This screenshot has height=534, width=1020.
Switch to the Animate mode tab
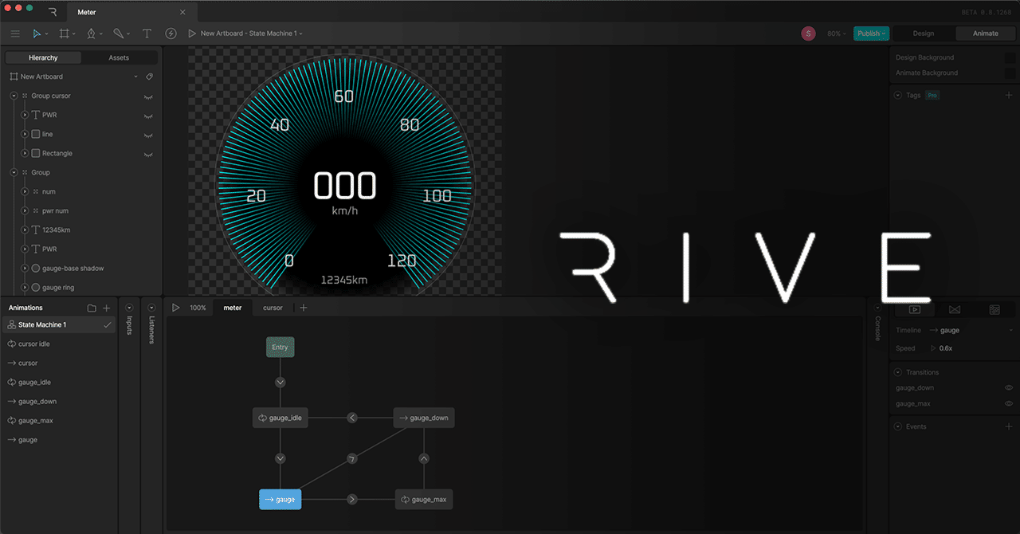[985, 33]
